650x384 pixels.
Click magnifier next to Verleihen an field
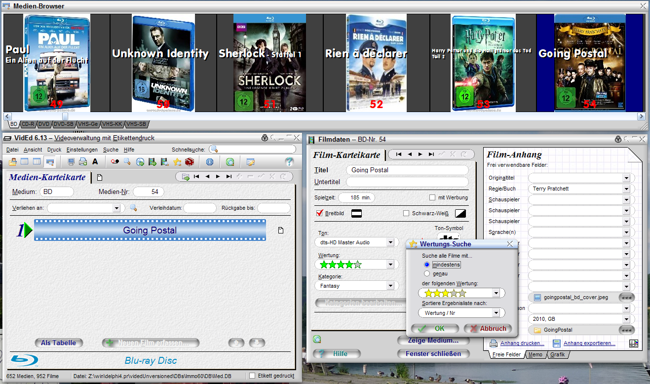tap(133, 208)
